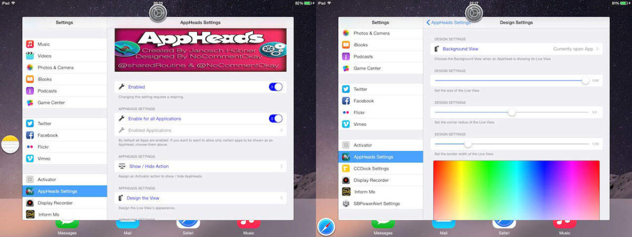Select Flickr in right screenshot sidebar

tap(380, 112)
